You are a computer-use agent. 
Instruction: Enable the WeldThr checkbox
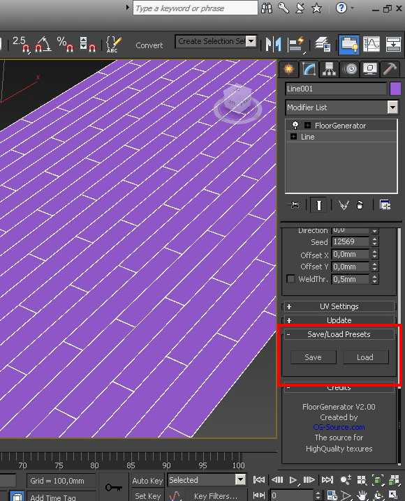(290, 279)
